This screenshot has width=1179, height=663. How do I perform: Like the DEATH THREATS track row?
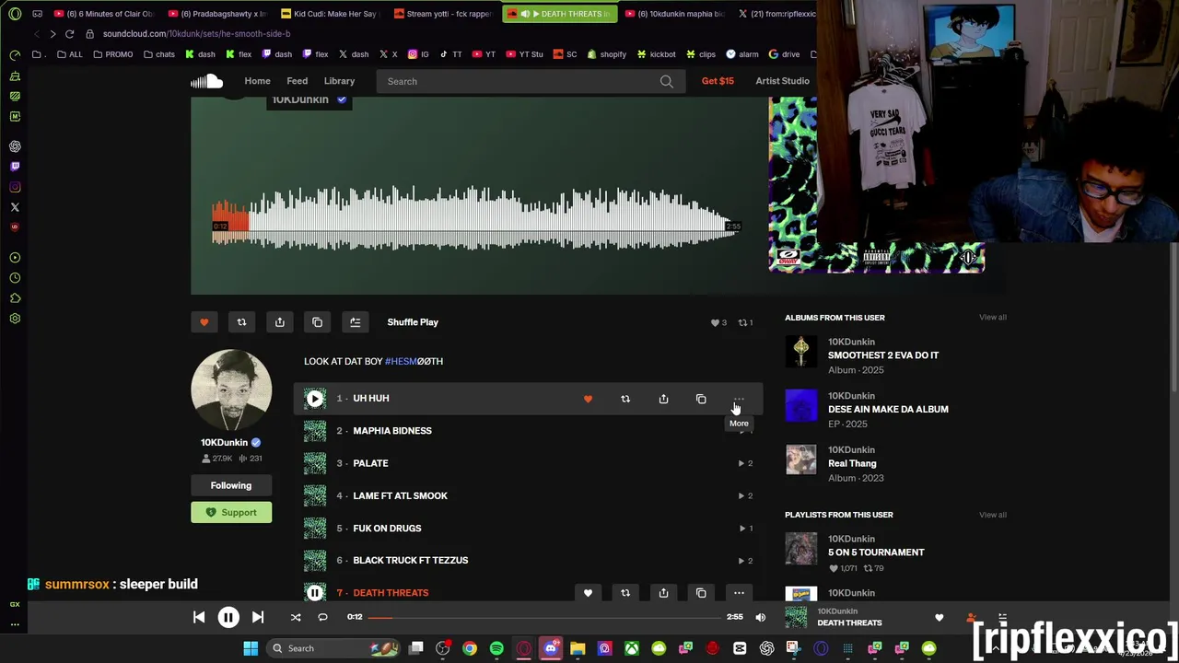(588, 593)
